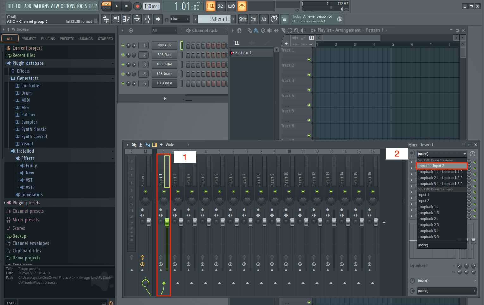This screenshot has height=305, width=484.
Task: Toggle PAT/SONG mode switch
Action: coord(107,6)
